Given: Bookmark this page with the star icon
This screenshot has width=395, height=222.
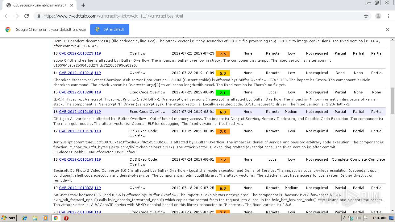Looking at the screenshot, I should coord(366,16).
